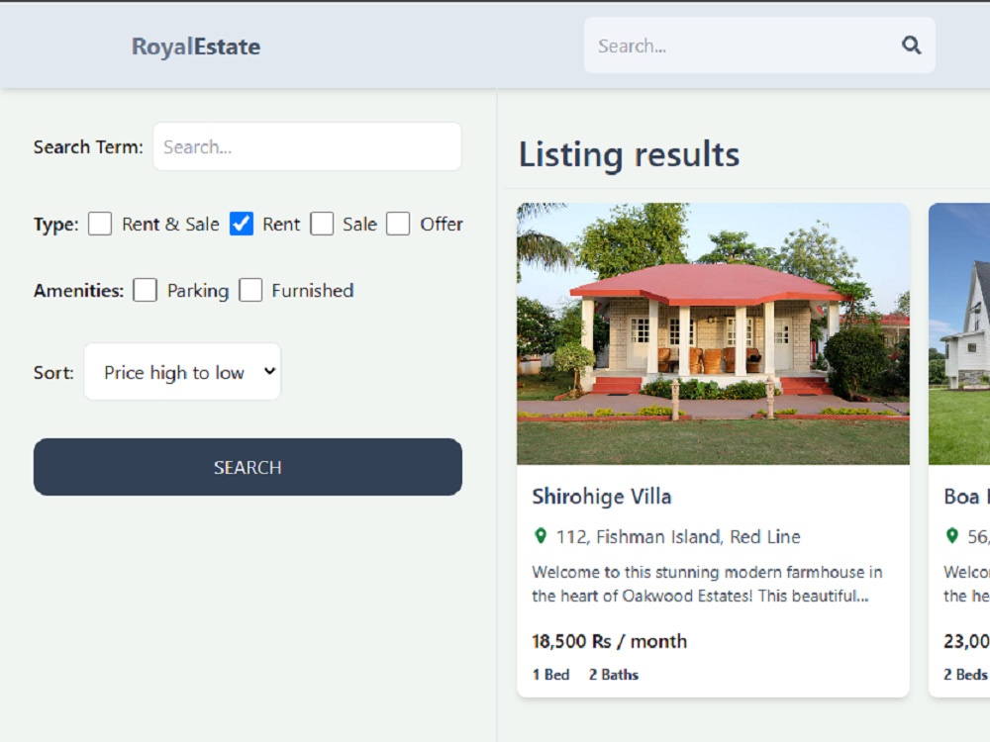
Task: Open the second listing's white house image
Action: 959,333
